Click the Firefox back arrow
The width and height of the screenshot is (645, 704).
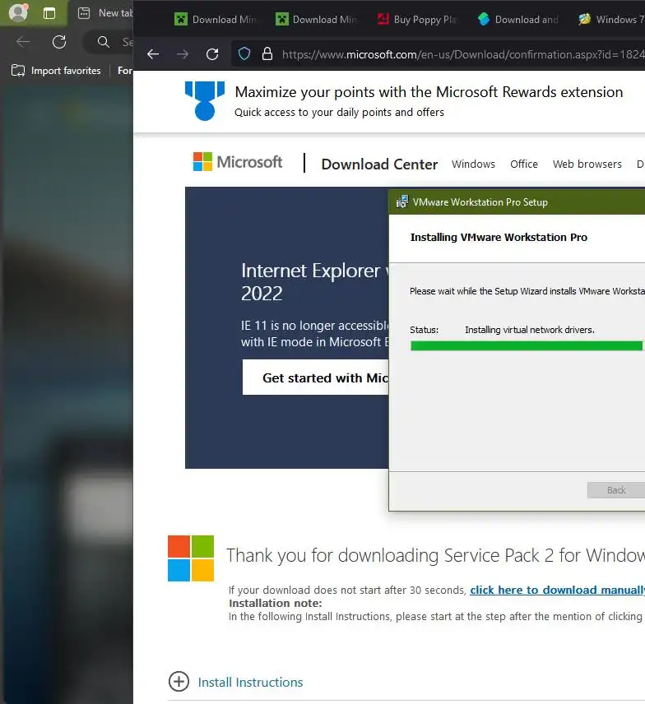pyautogui.click(x=153, y=54)
